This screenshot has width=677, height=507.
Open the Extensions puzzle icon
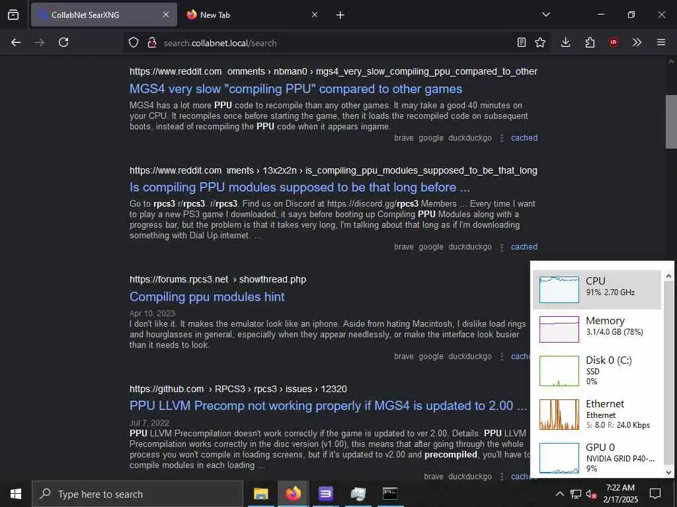(x=590, y=42)
